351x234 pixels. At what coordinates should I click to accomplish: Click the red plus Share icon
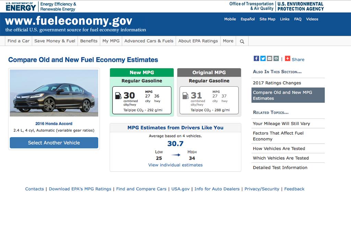pos(288,58)
